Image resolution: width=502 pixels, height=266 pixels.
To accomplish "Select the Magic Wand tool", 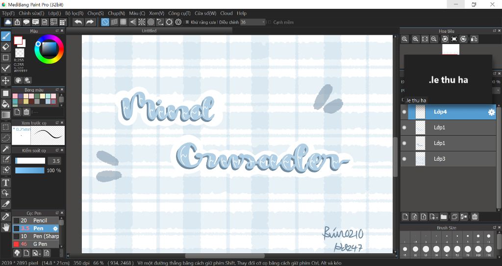I will click(5, 148).
